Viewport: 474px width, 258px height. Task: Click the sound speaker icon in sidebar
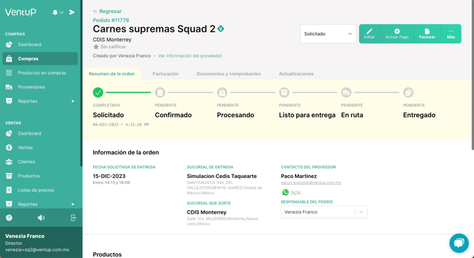[41, 218]
